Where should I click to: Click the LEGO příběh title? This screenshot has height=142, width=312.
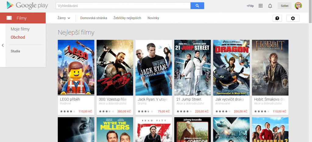pyautogui.click(x=70, y=99)
